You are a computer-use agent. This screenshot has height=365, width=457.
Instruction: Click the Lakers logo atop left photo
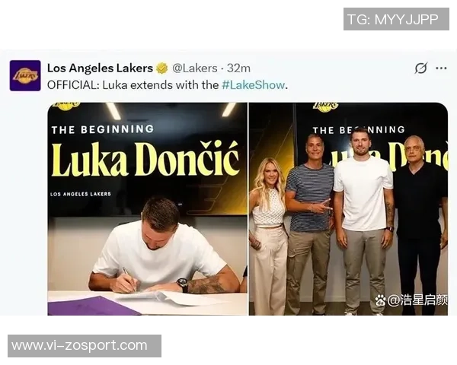tap(67, 106)
